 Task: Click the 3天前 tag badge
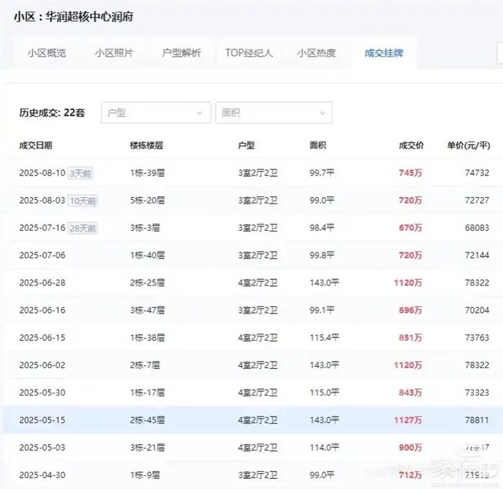(83, 173)
